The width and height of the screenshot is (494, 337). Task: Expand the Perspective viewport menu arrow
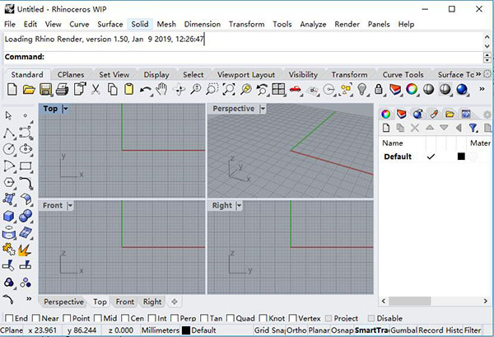pos(263,109)
